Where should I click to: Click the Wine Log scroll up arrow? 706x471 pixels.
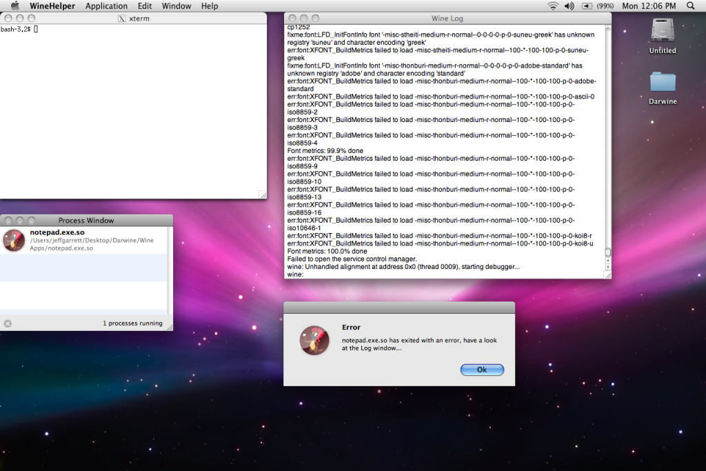(607, 261)
